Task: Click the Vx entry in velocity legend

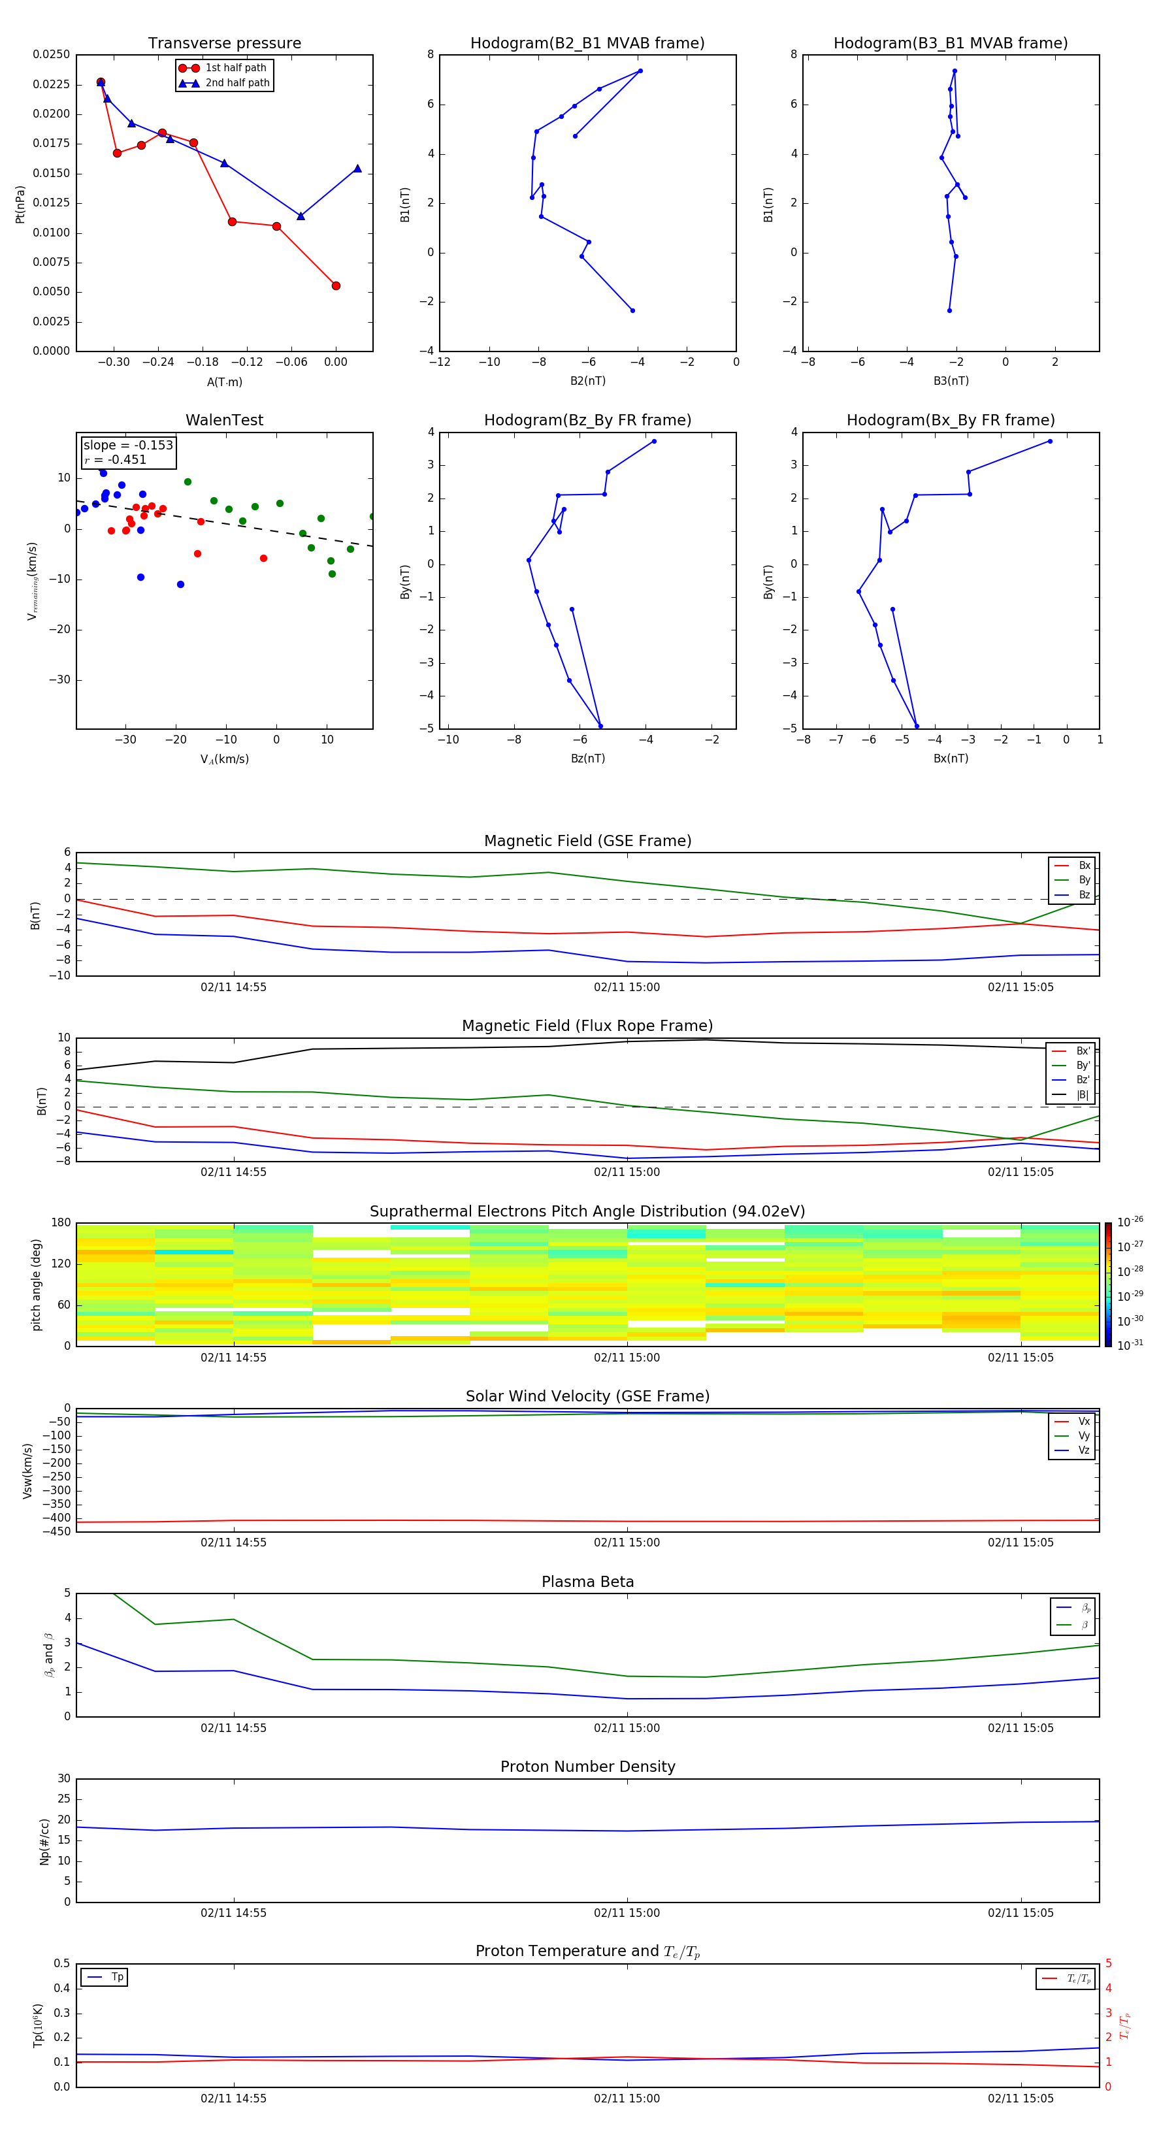Action: click(1072, 1422)
